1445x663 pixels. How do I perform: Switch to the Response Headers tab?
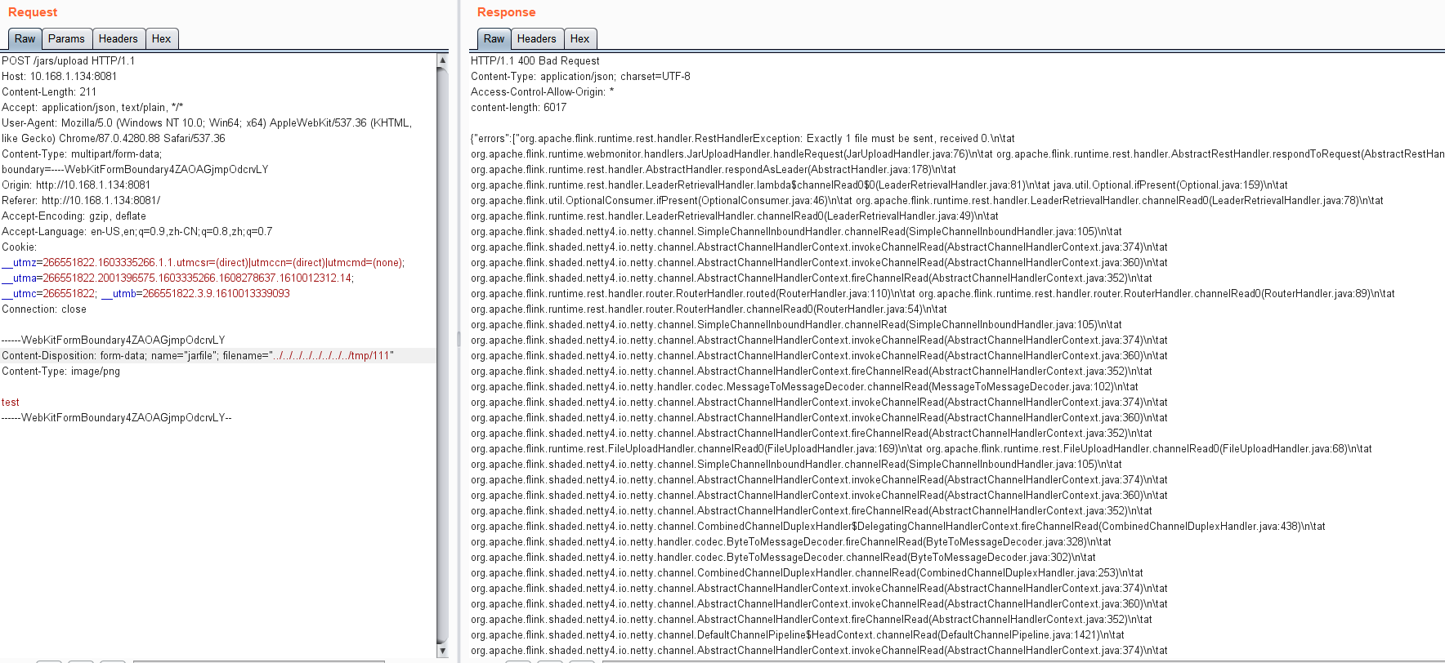point(537,38)
